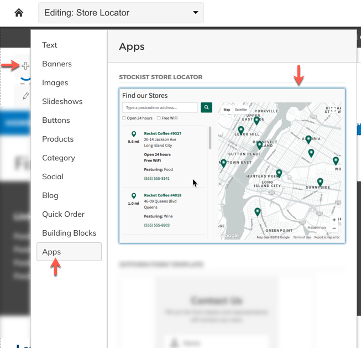Open the Editing: Store Locator dropdown

point(121,13)
